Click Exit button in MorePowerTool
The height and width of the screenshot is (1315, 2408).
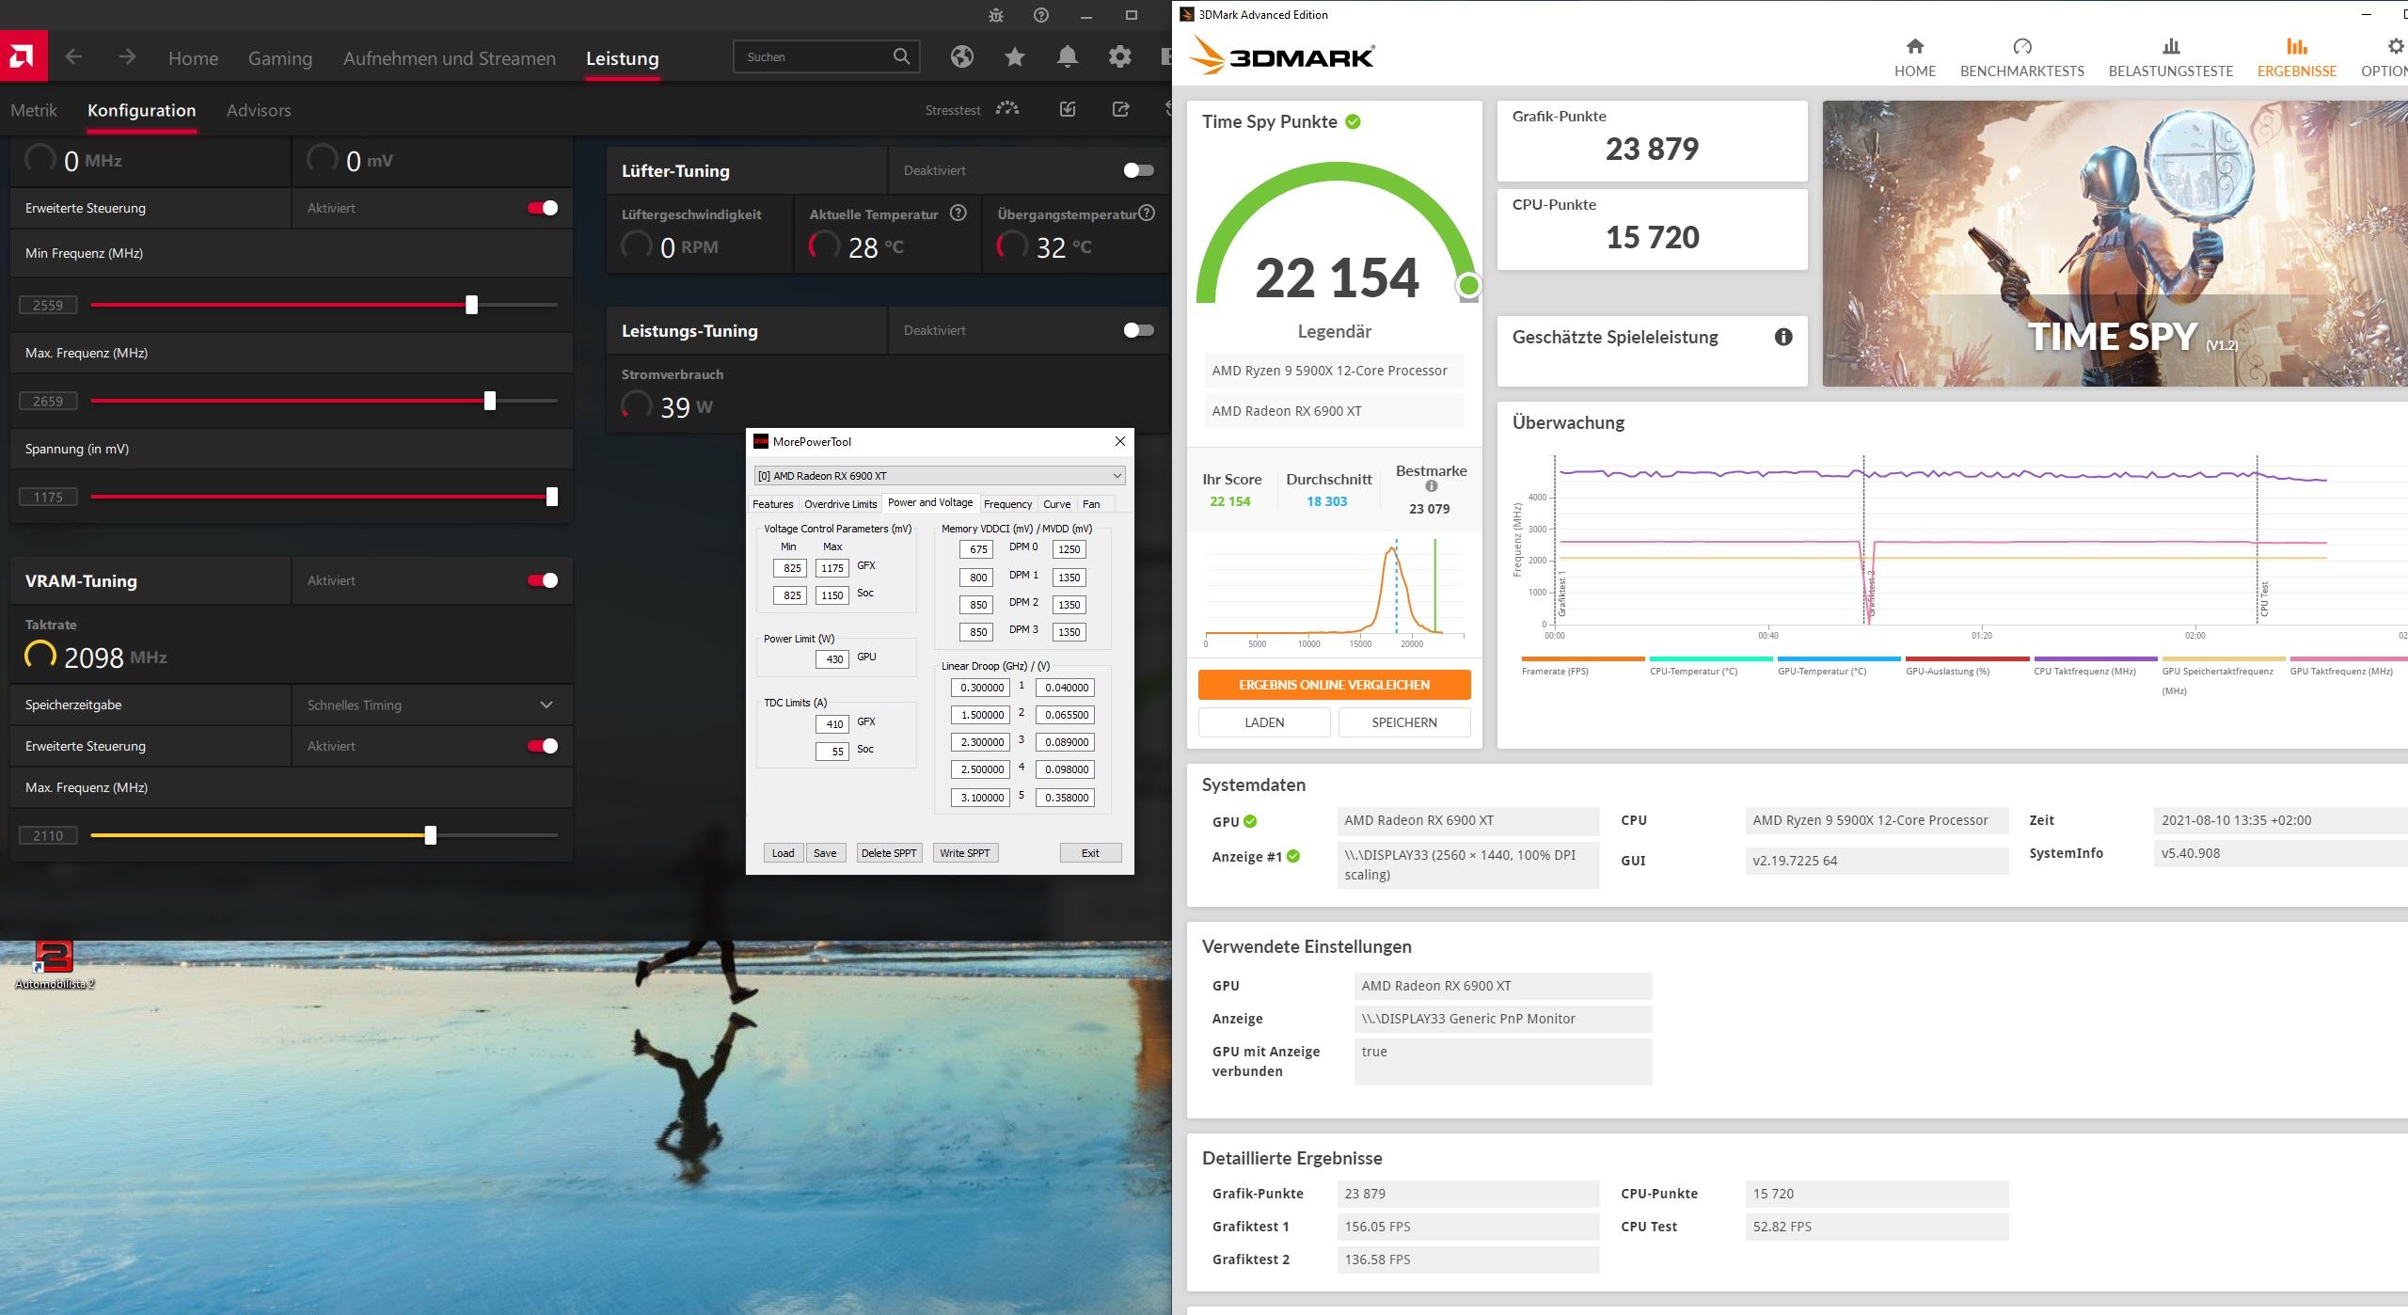coord(1090,853)
